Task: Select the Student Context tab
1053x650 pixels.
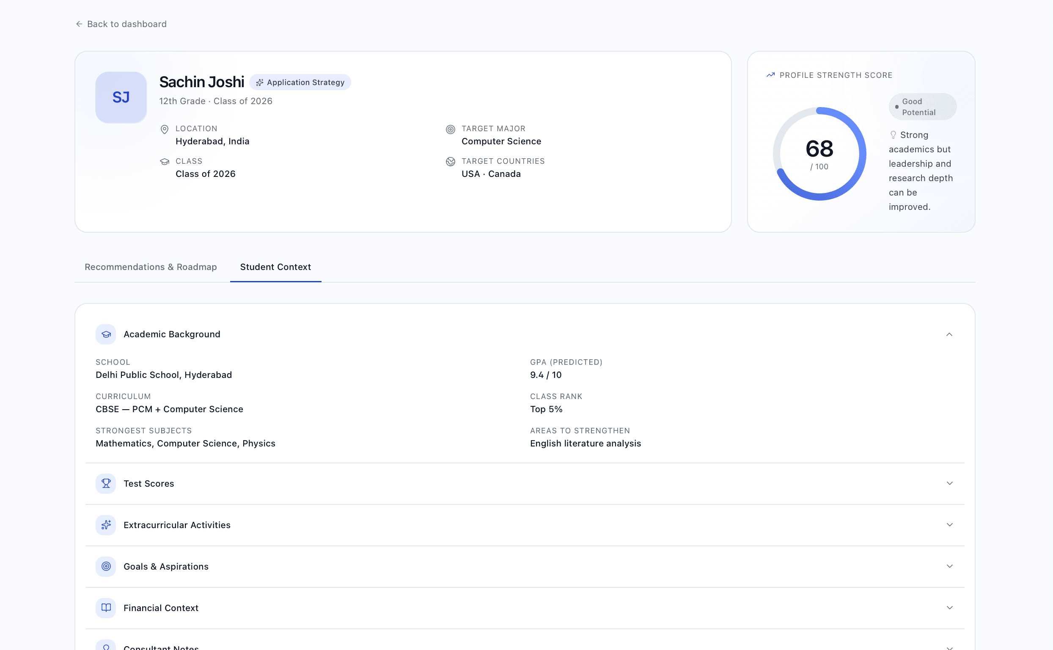Action: tap(275, 267)
